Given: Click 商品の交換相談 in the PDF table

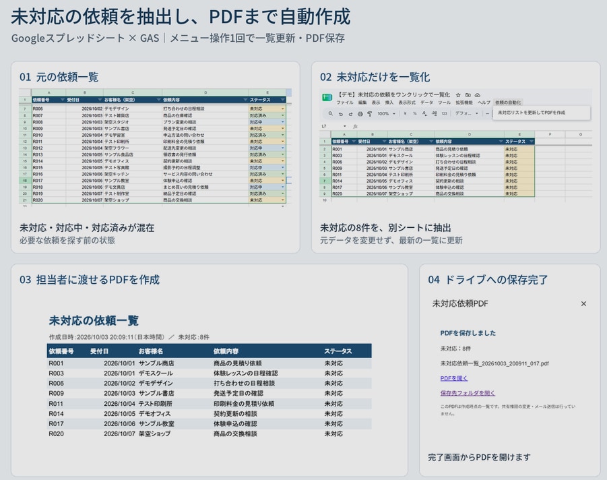Looking at the screenshot, I should coord(235,434).
